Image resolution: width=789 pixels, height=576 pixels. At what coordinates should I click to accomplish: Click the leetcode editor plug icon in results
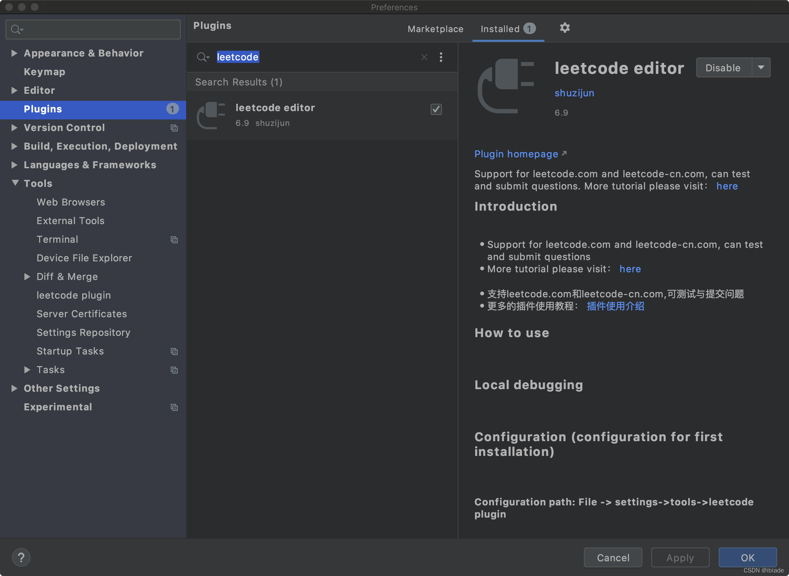211,115
